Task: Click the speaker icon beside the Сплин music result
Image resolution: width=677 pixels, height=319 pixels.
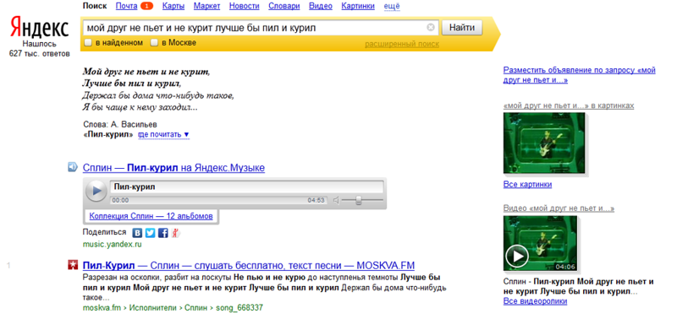Action: click(x=73, y=167)
